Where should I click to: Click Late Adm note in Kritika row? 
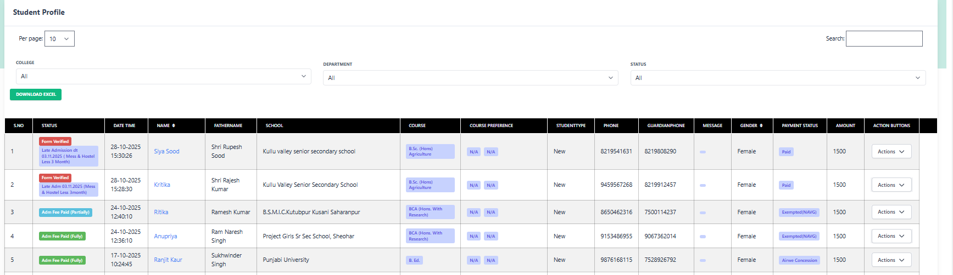tap(69, 190)
